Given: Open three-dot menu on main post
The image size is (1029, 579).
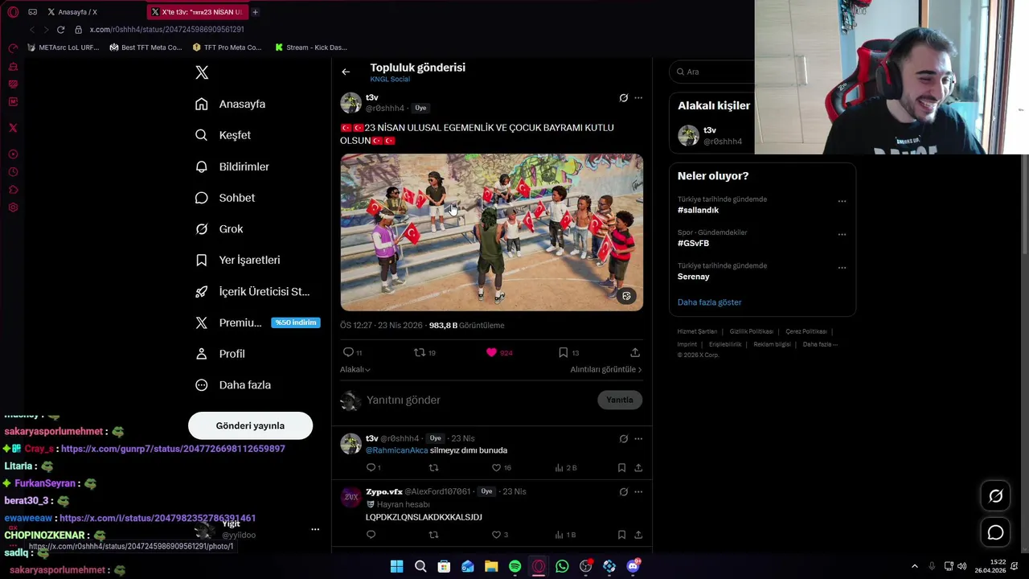Looking at the screenshot, I should click(638, 98).
